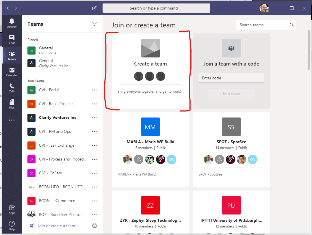Click KW avatar in SPOT team card
Screen dimensions: 312x235
point(252,159)
